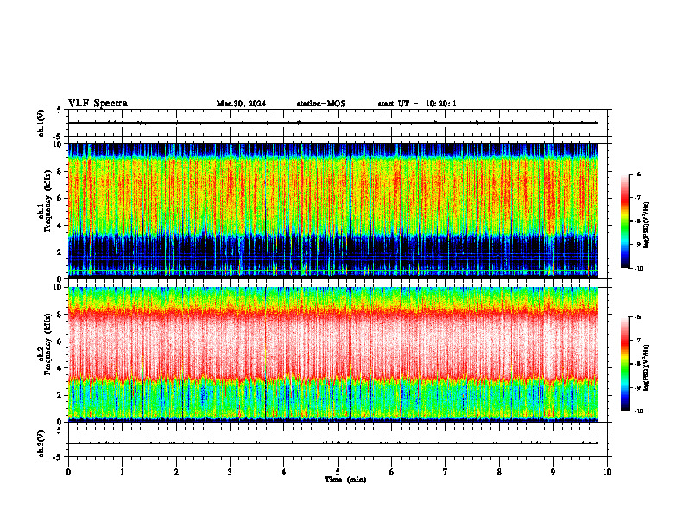Click the time axis tick label "1"

tap(122, 472)
